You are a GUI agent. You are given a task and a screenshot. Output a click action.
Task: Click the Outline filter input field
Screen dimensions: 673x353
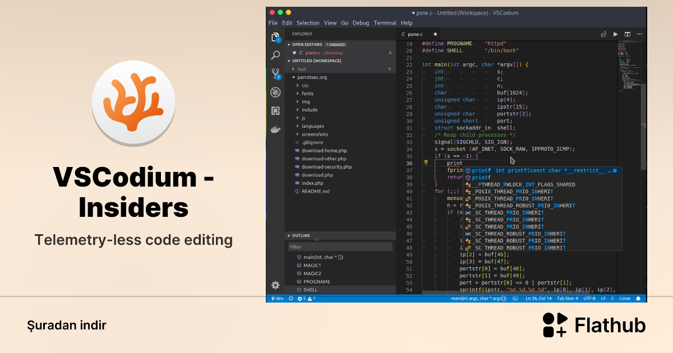341,247
